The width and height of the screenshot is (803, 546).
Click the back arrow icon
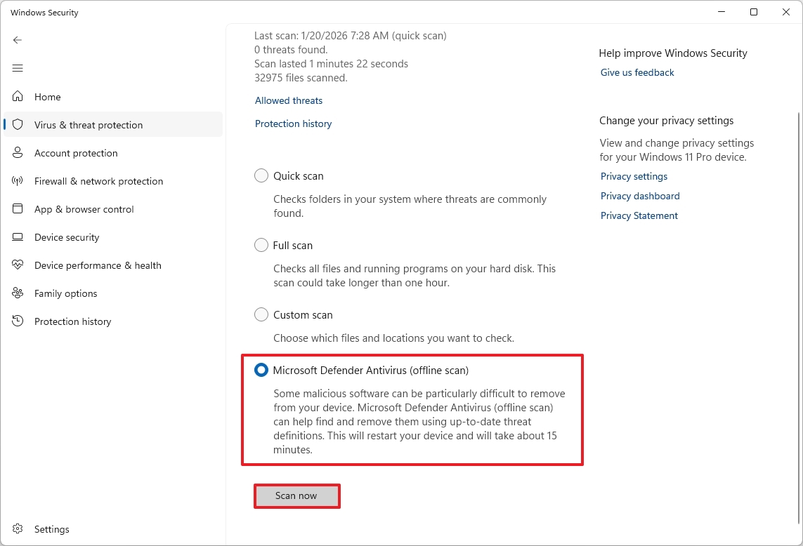[x=18, y=40]
